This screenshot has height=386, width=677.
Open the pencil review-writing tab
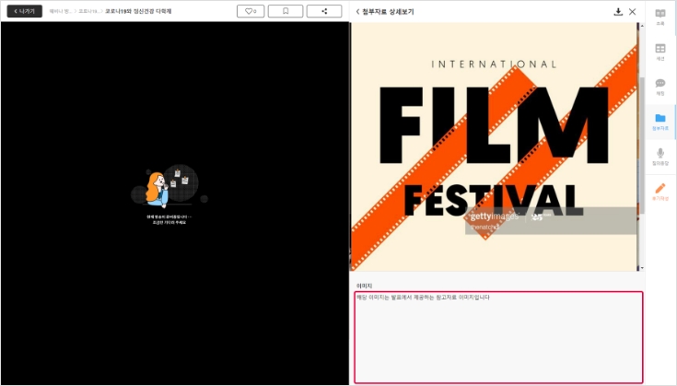(x=659, y=192)
